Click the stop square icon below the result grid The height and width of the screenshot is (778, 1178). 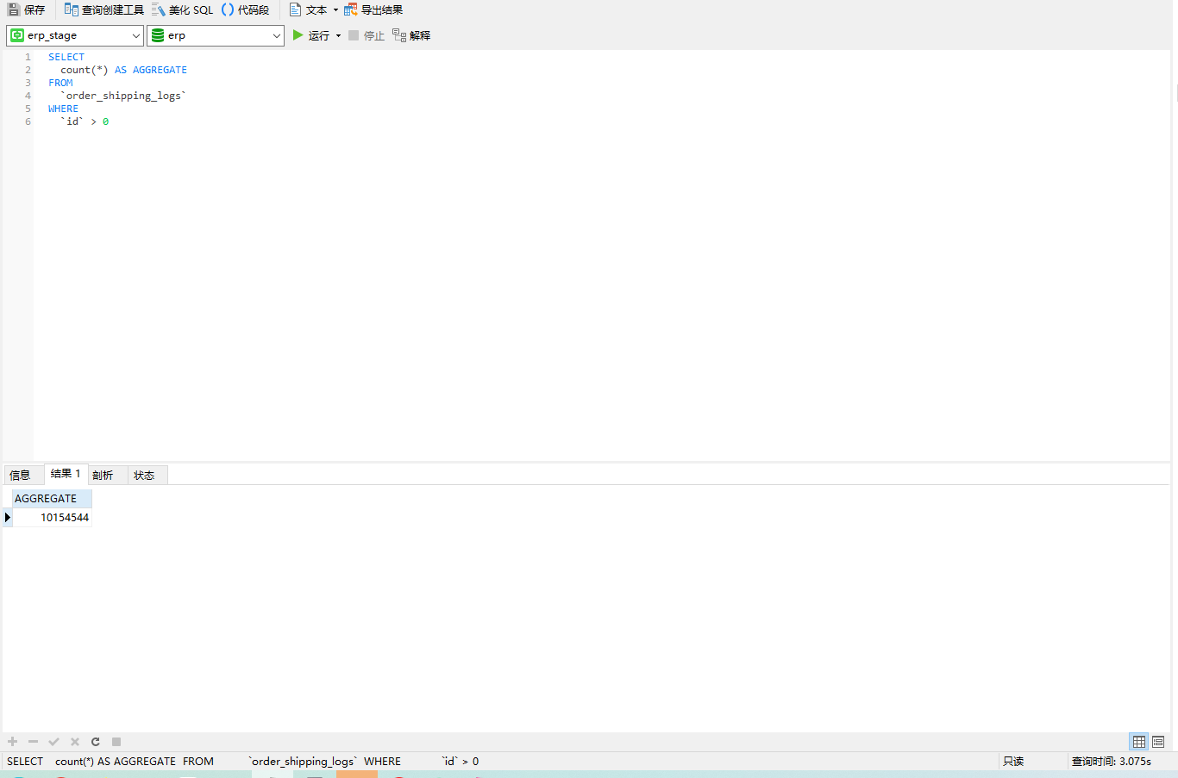click(x=116, y=742)
